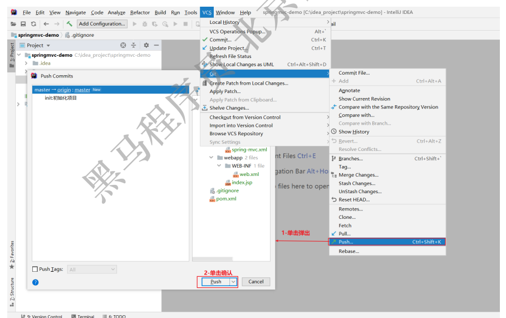Click the Push button in Push Commits
The height and width of the screenshot is (318, 506).
click(216, 282)
